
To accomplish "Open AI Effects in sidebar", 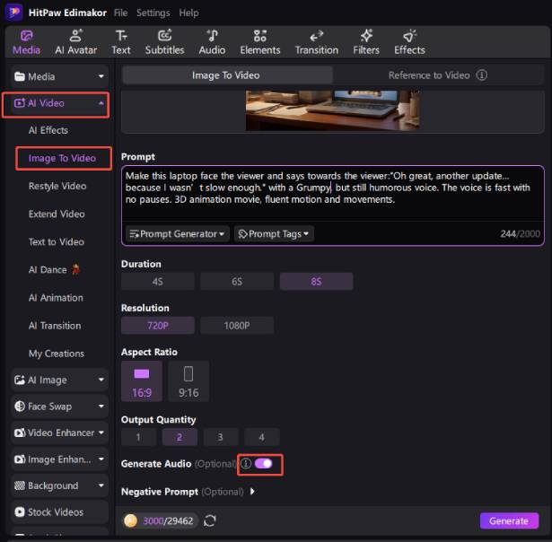I will pos(48,130).
